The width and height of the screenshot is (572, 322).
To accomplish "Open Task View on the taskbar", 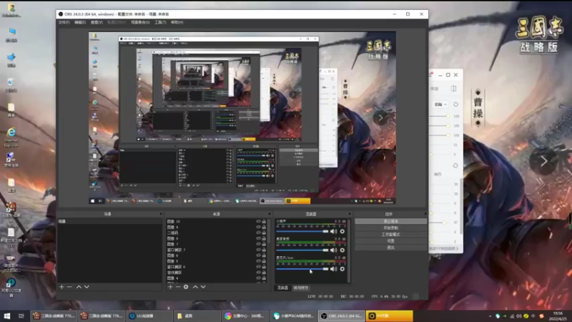I will [21, 316].
